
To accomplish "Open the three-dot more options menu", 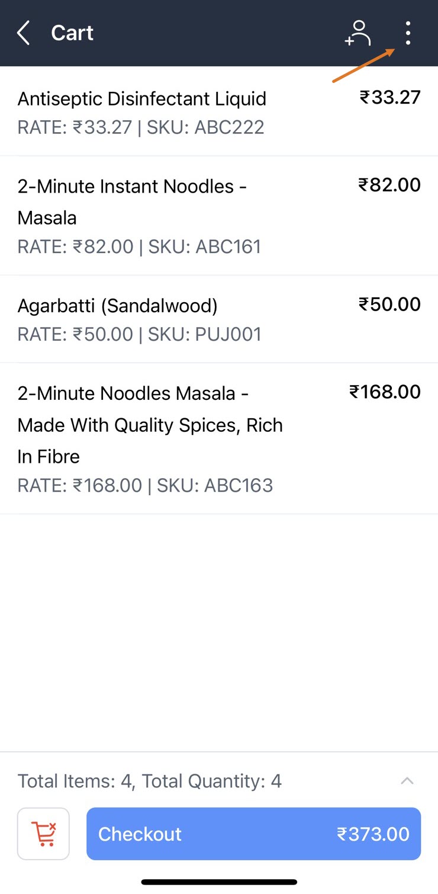I will (x=408, y=33).
